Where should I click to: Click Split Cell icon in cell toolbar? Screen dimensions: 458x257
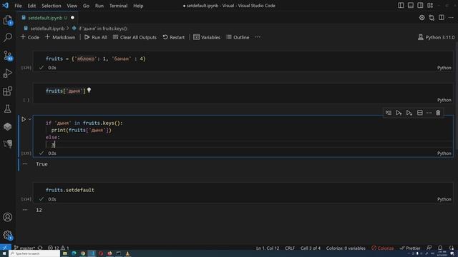tap(419, 113)
